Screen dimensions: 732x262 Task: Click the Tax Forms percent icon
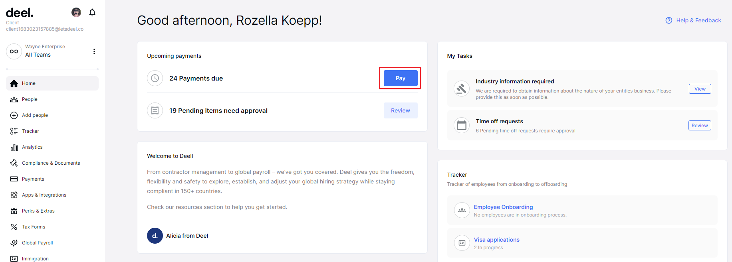pos(14,227)
